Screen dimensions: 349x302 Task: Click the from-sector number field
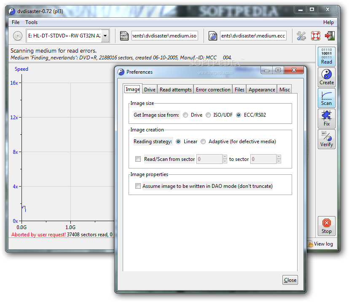209,159
